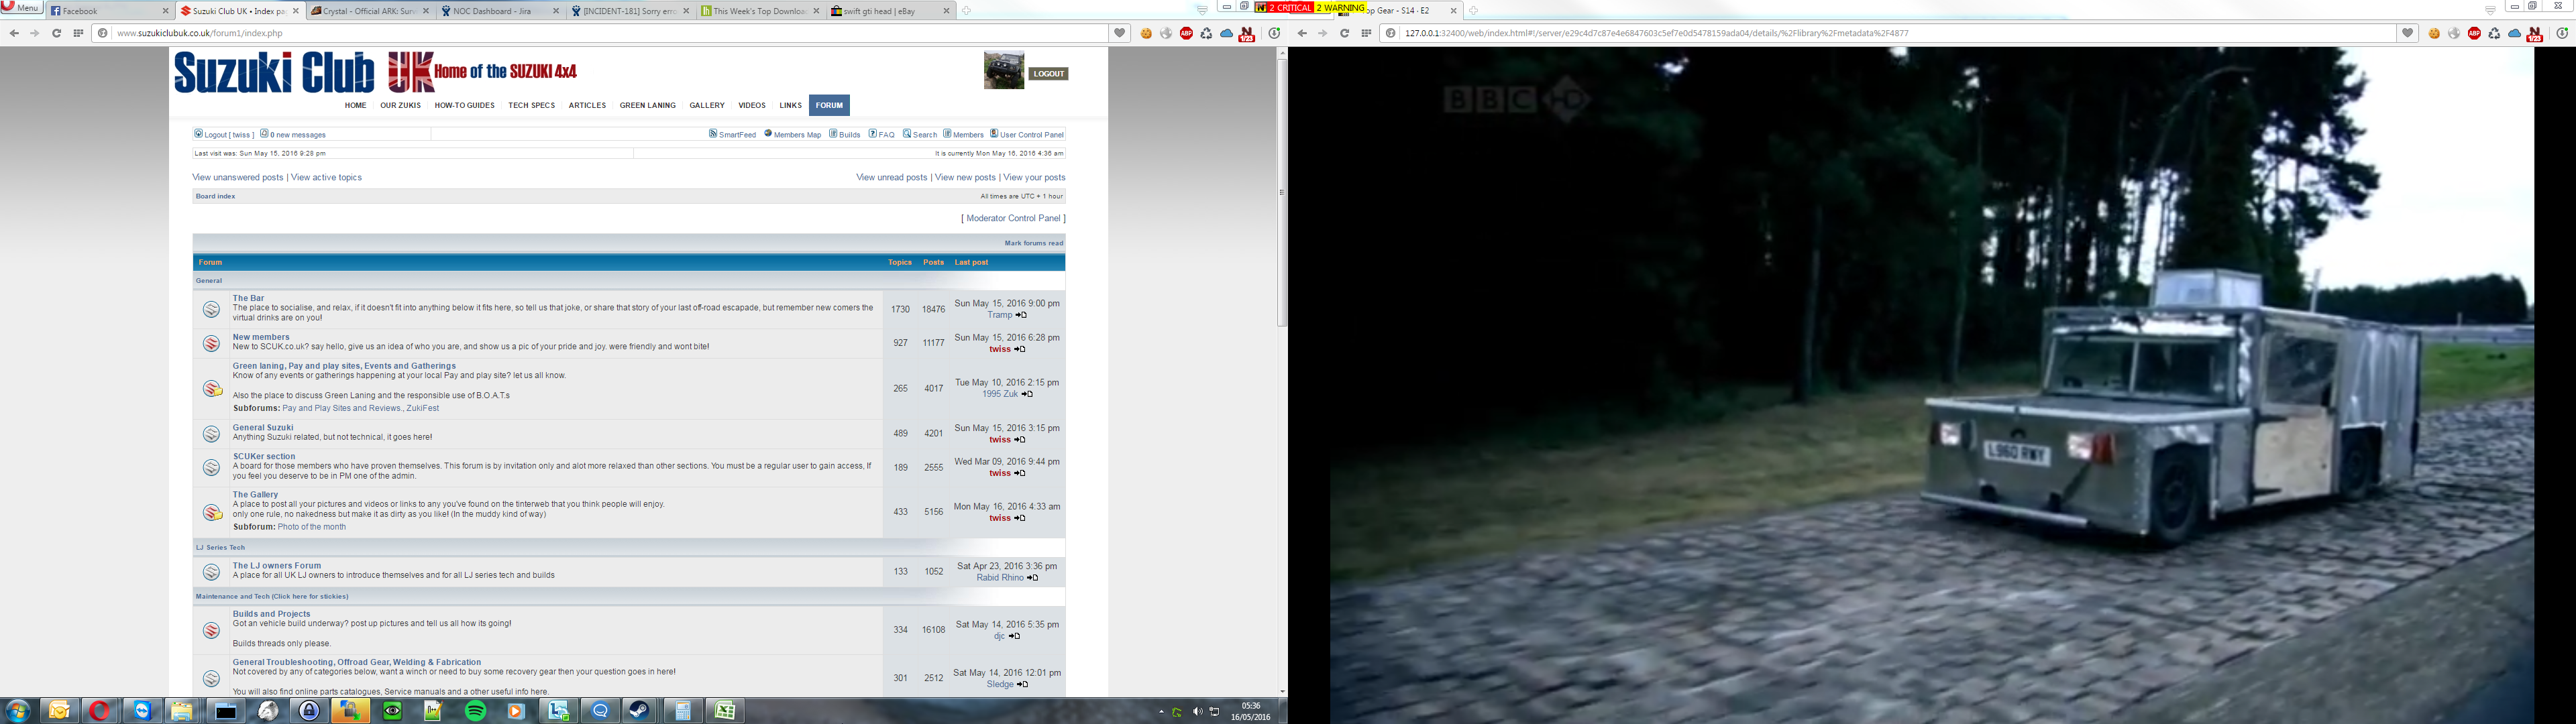
Task: Open the ZukiFest subforum link
Action: point(423,408)
